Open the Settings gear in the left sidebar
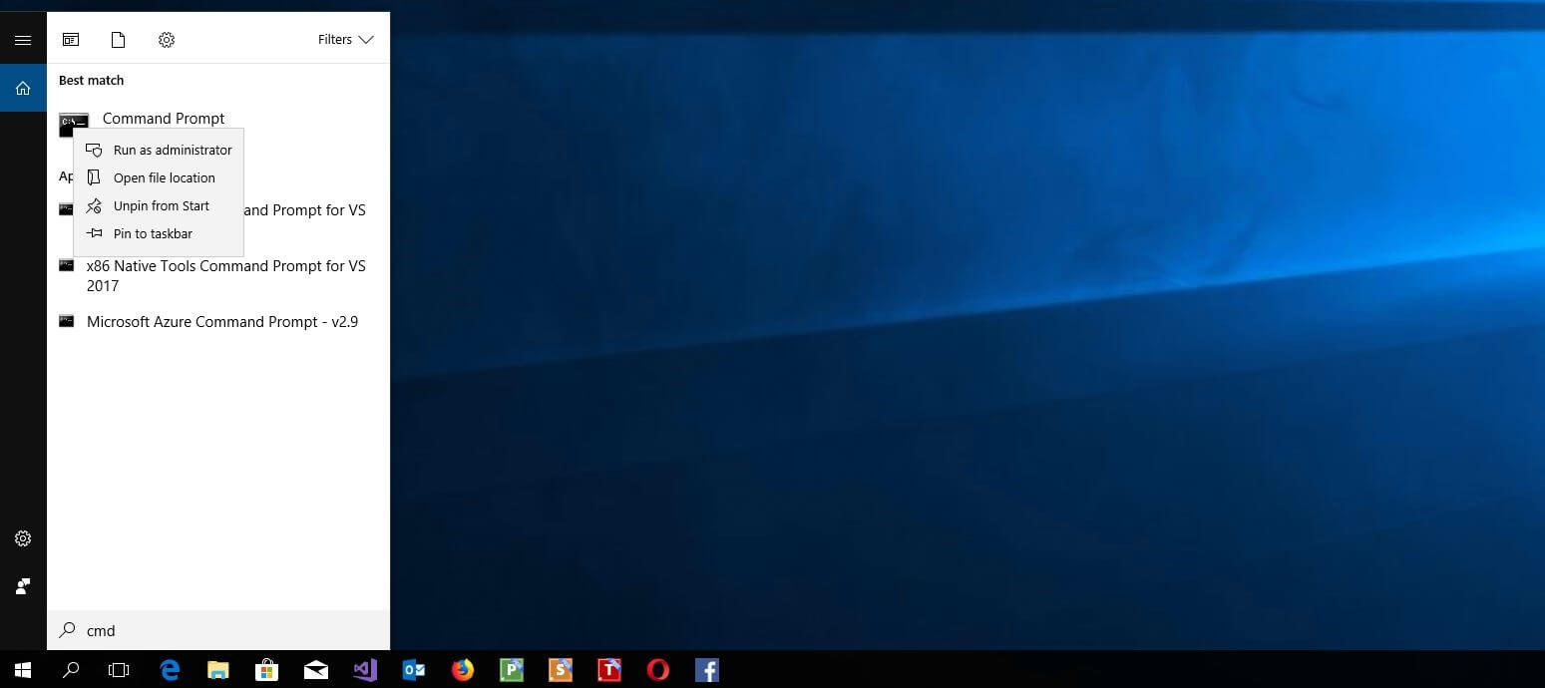Image resolution: width=1545 pixels, height=688 pixels. point(23,538)
